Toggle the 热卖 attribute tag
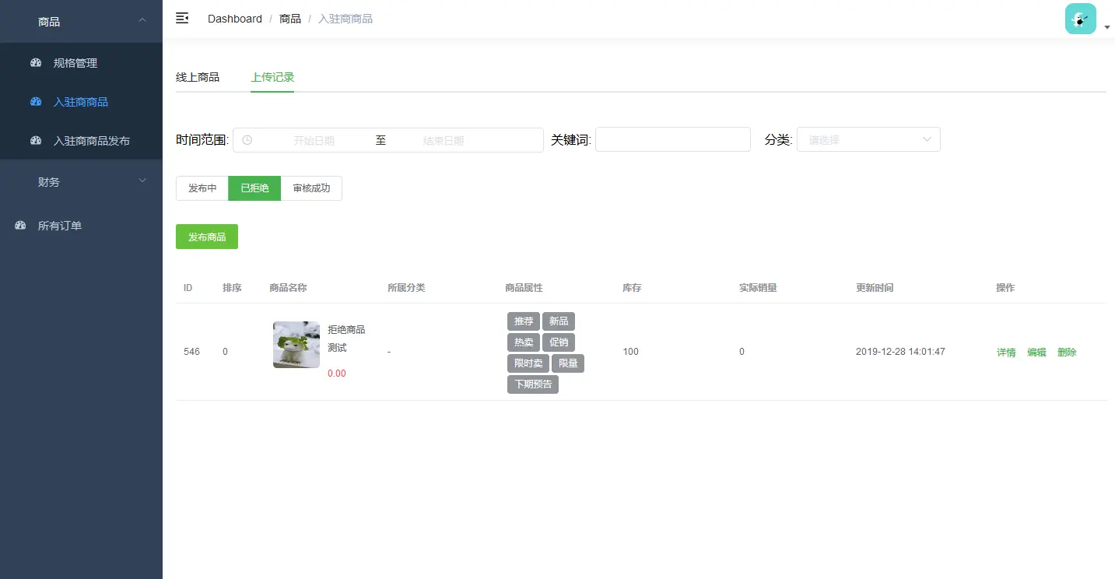Viewport: 1115px width, 579px height. point(524,342)
